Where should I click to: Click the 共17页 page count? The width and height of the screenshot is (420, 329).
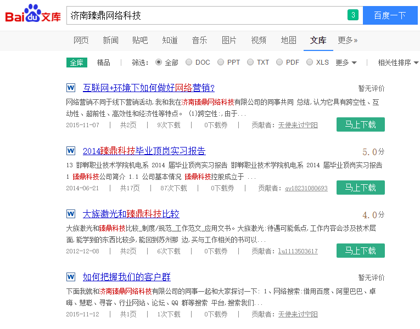click(130, 188)
